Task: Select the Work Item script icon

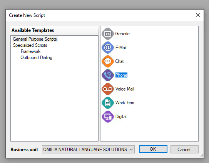Action: point(108,103)
